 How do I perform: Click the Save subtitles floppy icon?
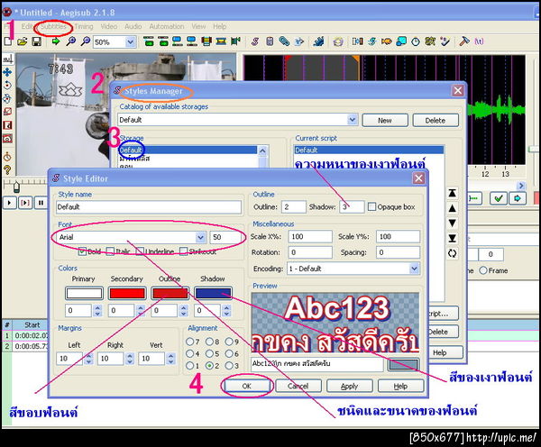37,41
